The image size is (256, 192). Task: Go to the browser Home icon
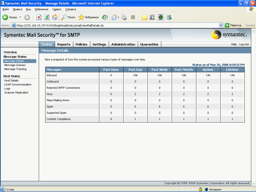click(55, 17)
